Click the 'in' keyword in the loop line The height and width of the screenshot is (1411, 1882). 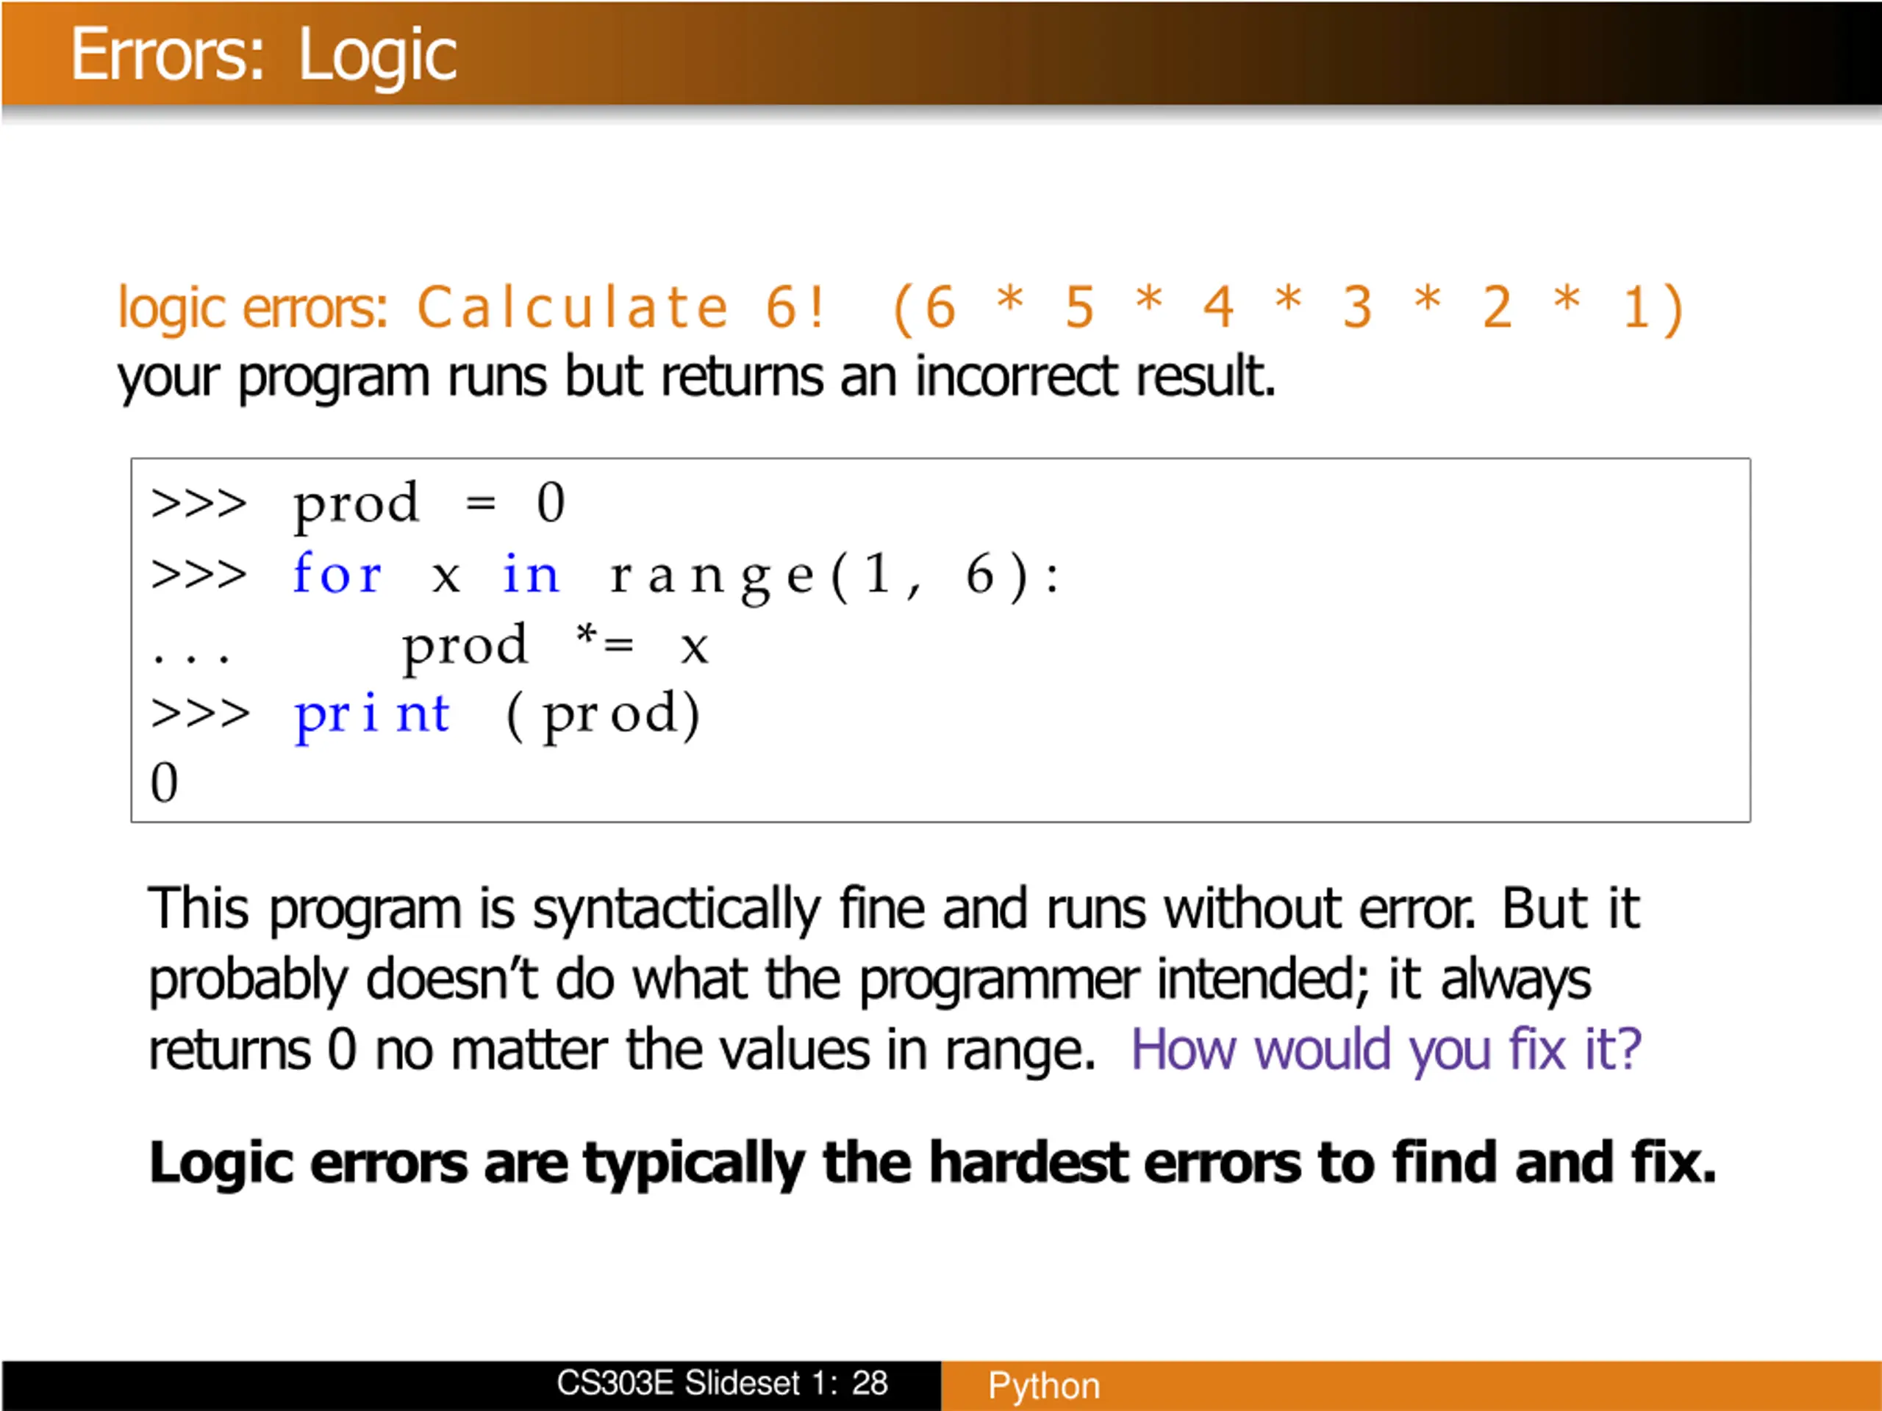point(531,574)
